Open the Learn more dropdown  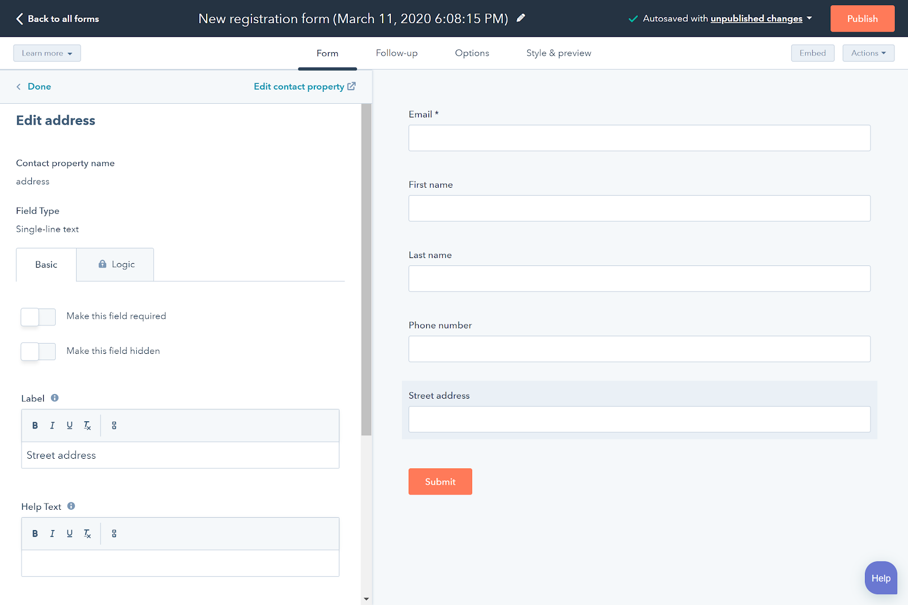[x=47, y=53]
